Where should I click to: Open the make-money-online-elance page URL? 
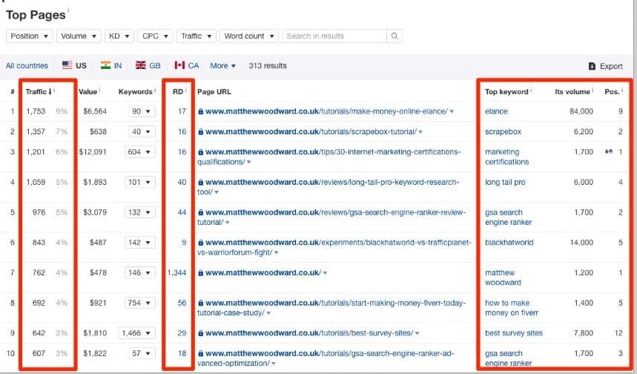click(326, 111)
